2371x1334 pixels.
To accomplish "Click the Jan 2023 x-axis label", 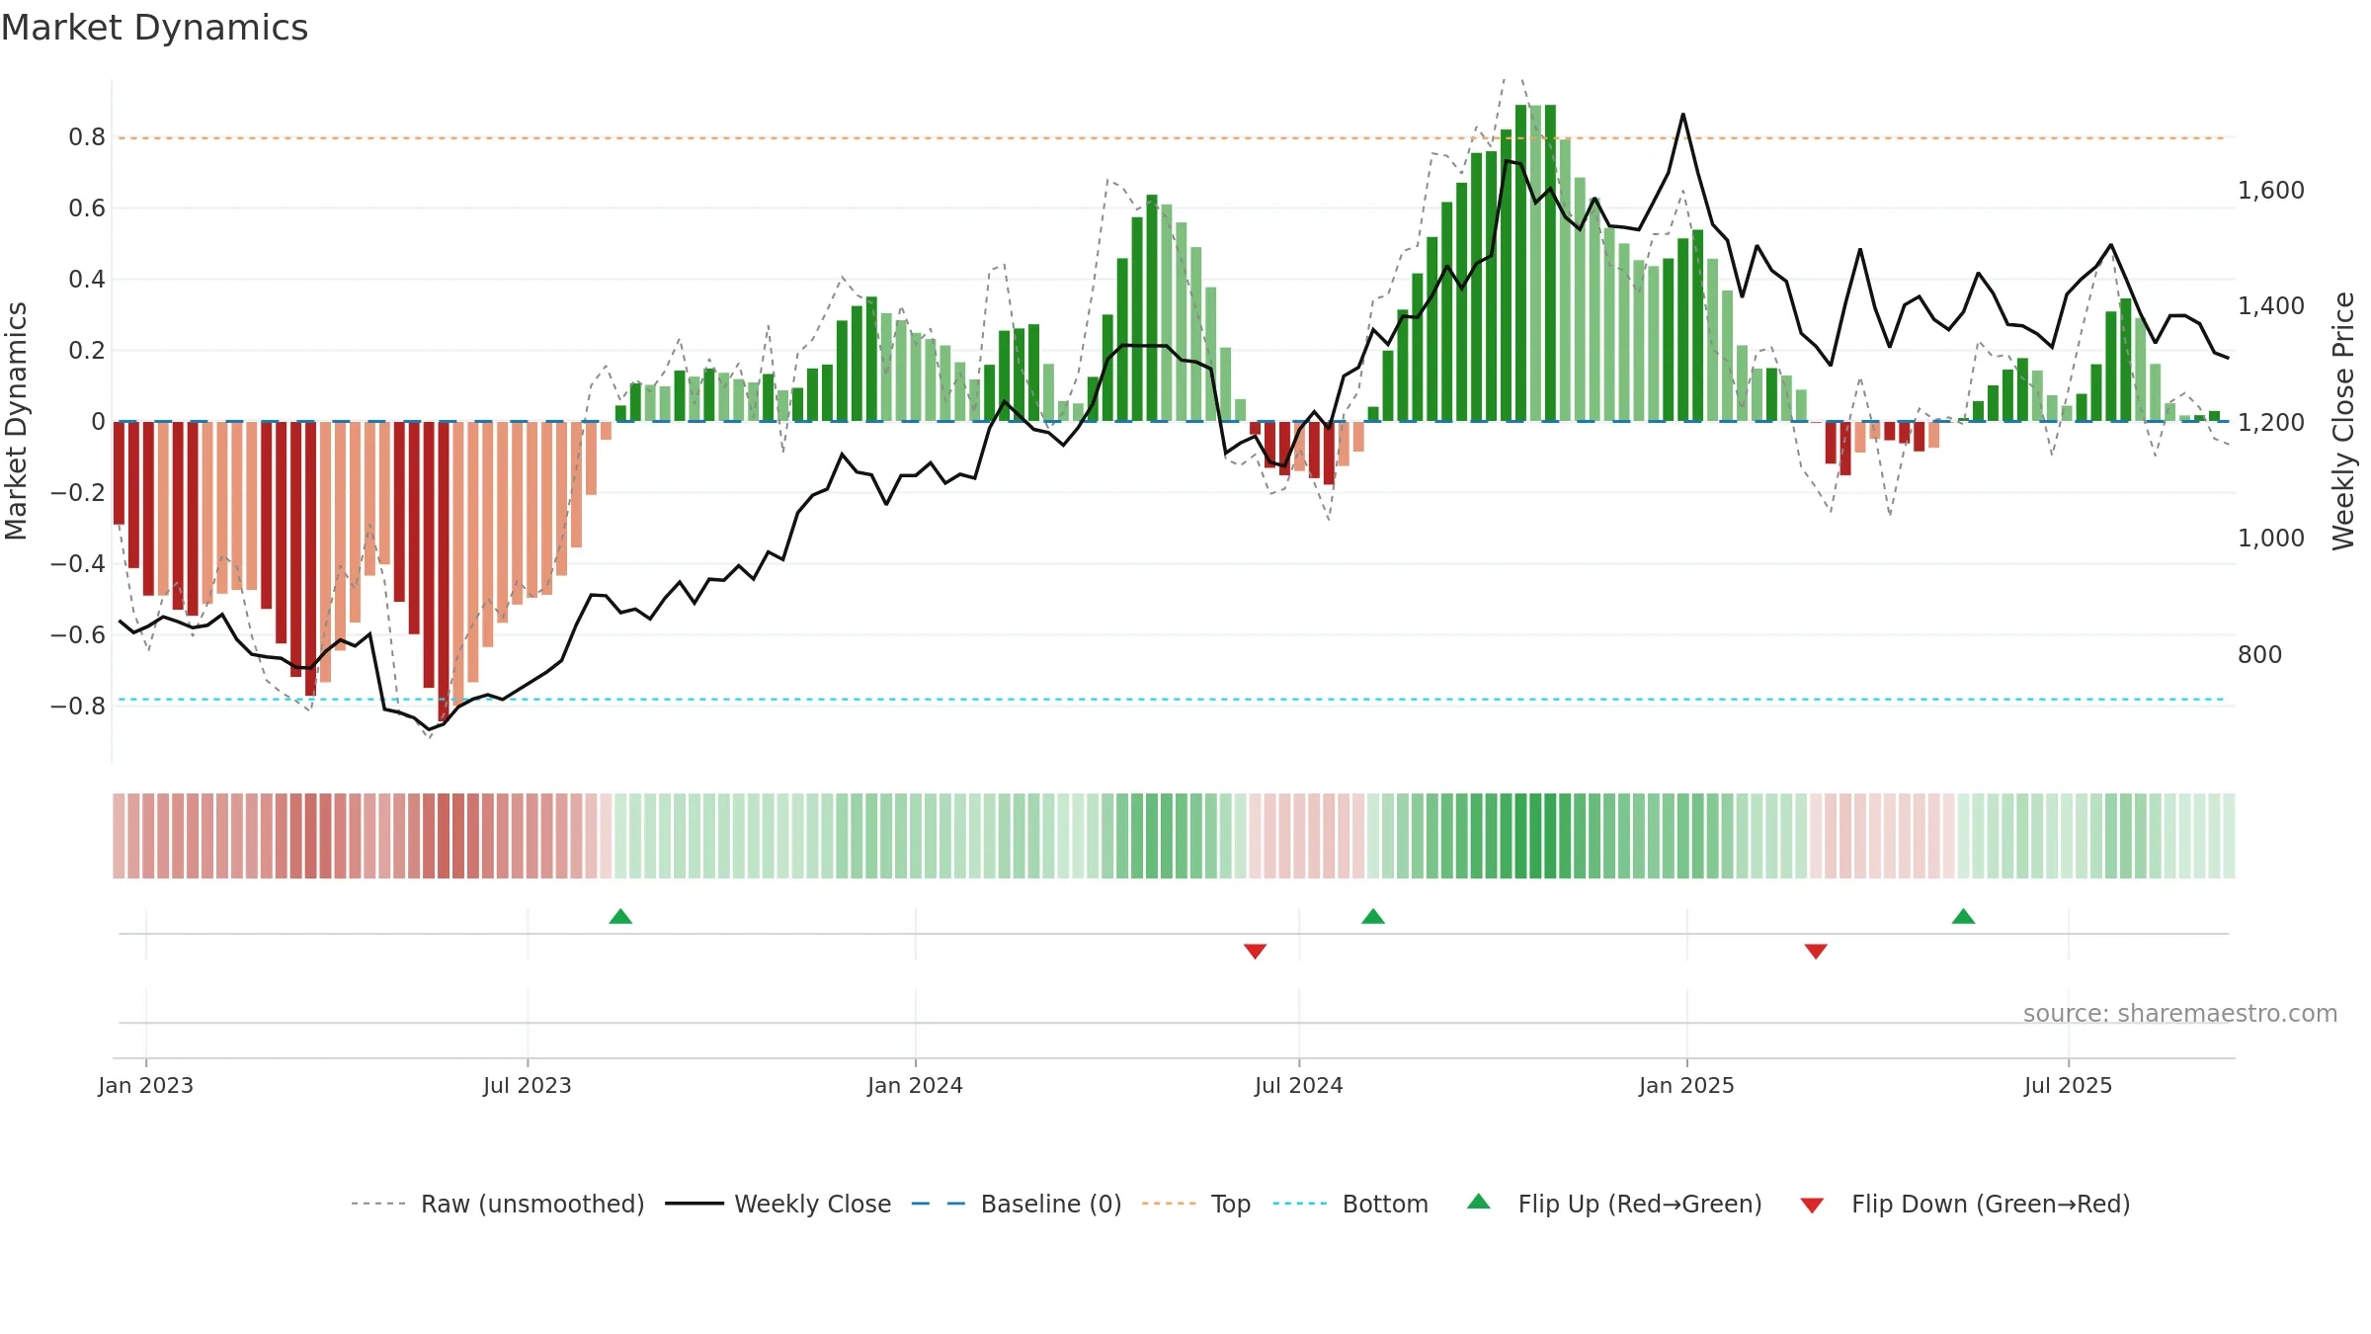I will 146,1085.
